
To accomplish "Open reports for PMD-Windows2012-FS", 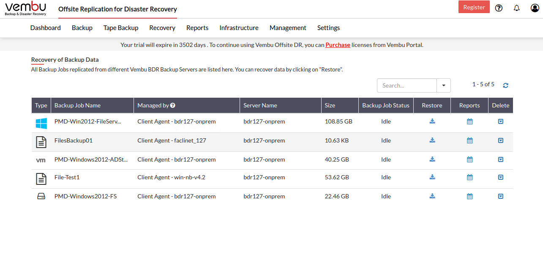I will coord(469,196).
